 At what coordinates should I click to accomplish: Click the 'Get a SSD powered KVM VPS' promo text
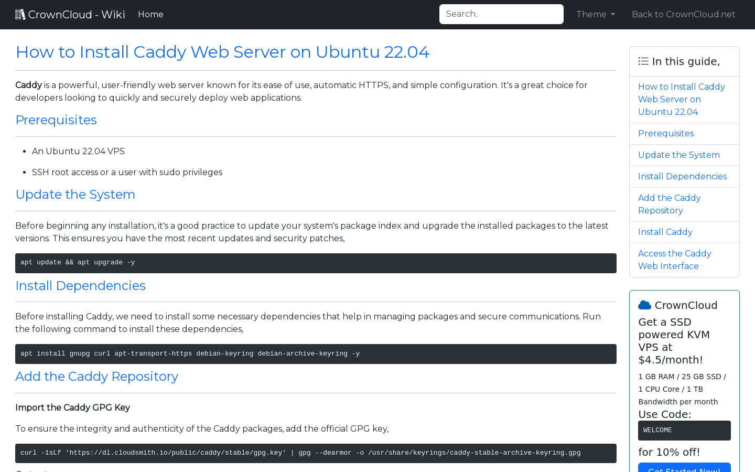click(x=674, y=341)
